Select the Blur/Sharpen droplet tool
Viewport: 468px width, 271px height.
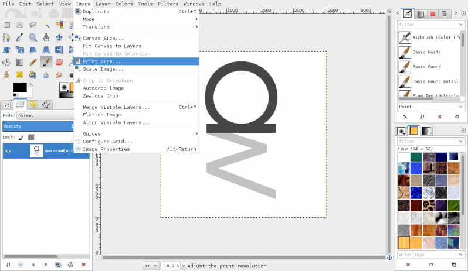46,74
